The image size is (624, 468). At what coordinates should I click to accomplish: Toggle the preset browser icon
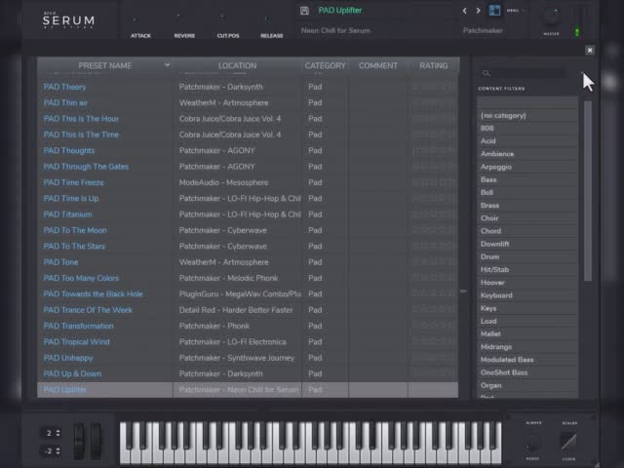(x=494, y=11)
